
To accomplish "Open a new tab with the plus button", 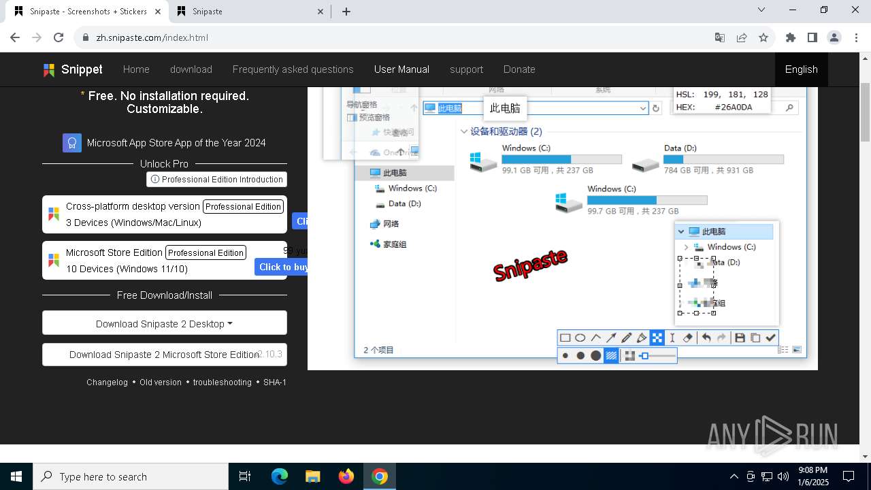I will 346,12.
